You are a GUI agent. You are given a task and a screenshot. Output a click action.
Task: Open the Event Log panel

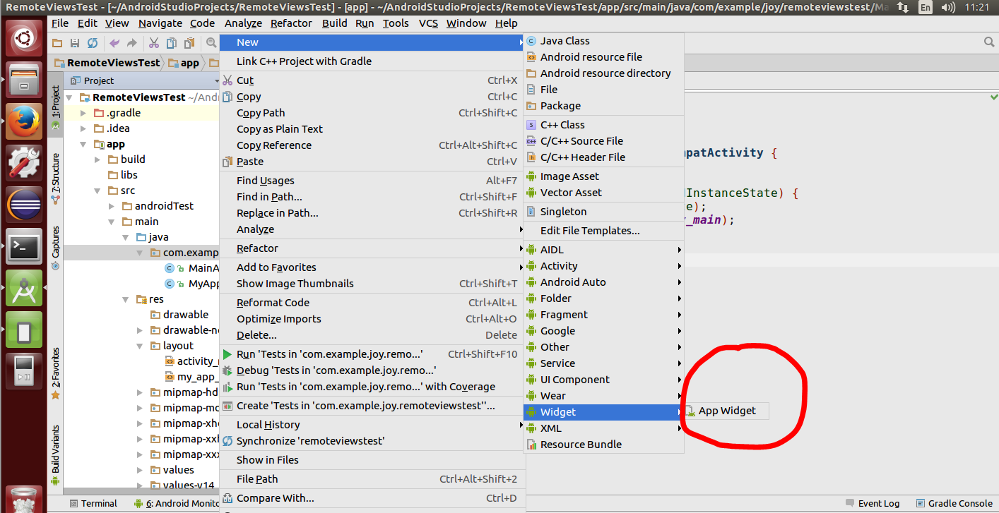pos(873,504)
